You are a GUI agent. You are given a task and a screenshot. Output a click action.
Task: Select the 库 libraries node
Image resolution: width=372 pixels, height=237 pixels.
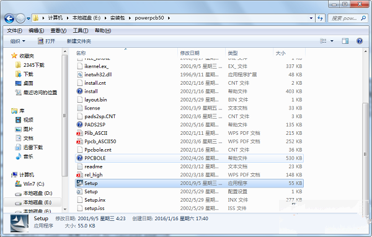[22, 111]
